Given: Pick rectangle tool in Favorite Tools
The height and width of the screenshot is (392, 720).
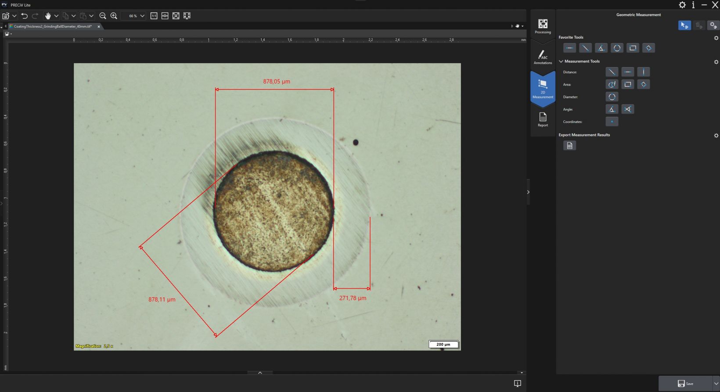Looking at the screenshot, I should (633, 48).
